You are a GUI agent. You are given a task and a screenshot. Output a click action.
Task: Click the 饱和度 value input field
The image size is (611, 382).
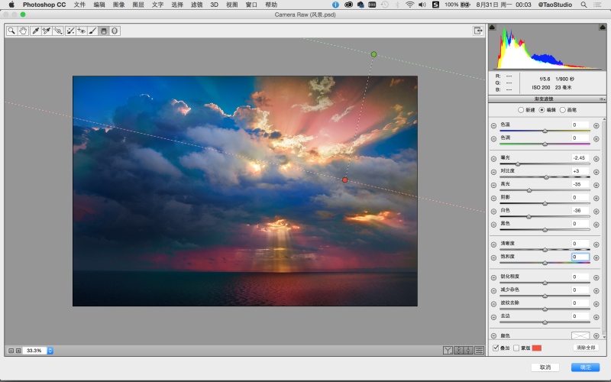(580, 257)
